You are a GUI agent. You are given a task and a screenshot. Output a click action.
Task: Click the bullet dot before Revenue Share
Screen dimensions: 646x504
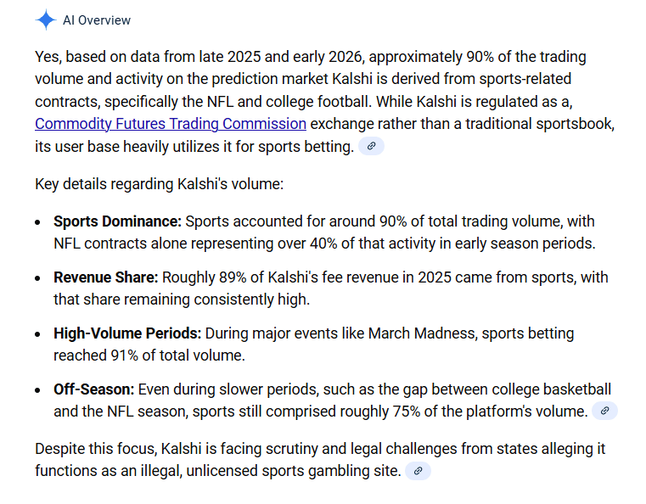pyautogui.click(x=38, y=277)
